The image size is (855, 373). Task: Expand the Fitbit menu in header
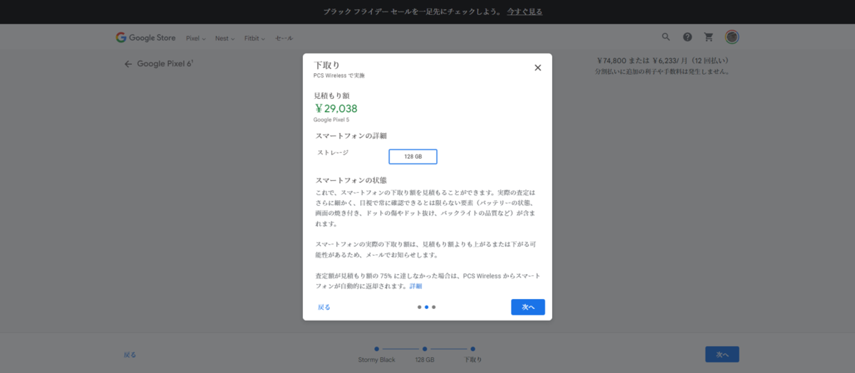pyautogui.click(x=255, y=38)
